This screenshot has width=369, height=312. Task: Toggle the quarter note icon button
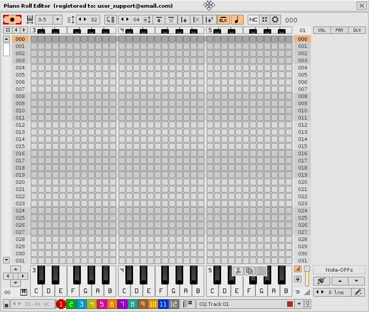[237, 20]
